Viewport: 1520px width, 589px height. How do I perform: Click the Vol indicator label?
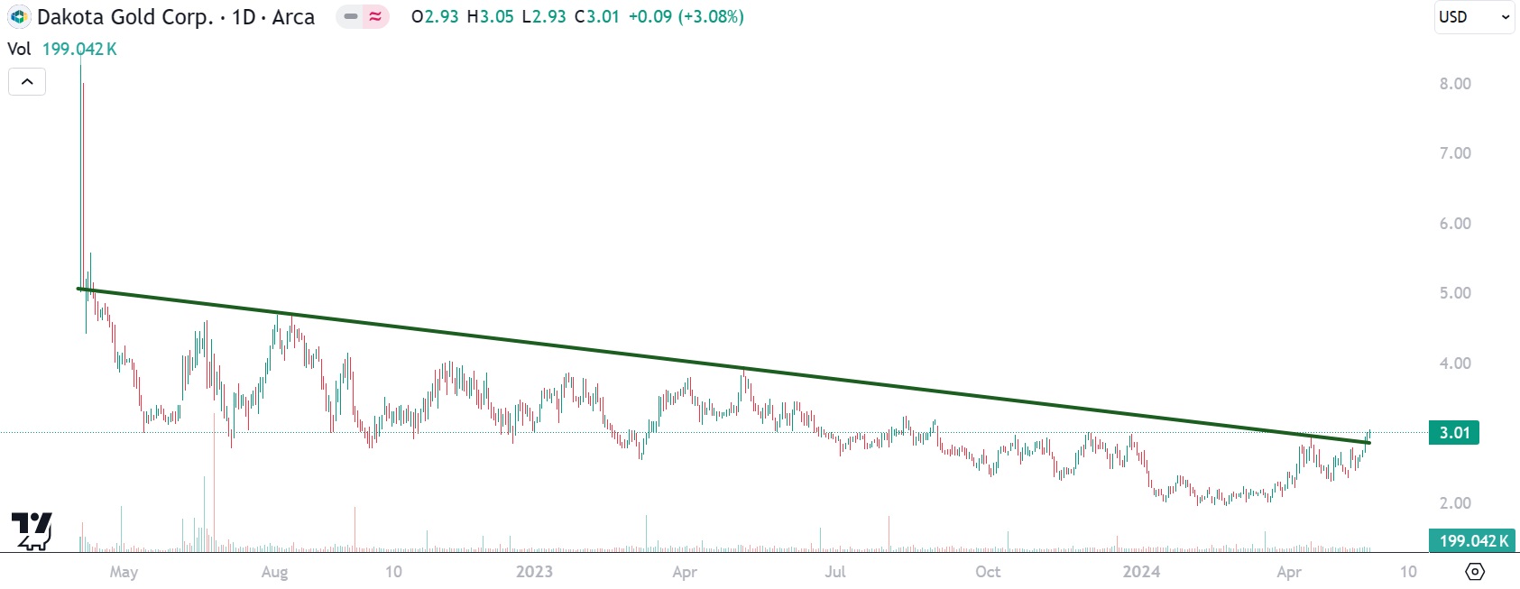click(19, 49)
